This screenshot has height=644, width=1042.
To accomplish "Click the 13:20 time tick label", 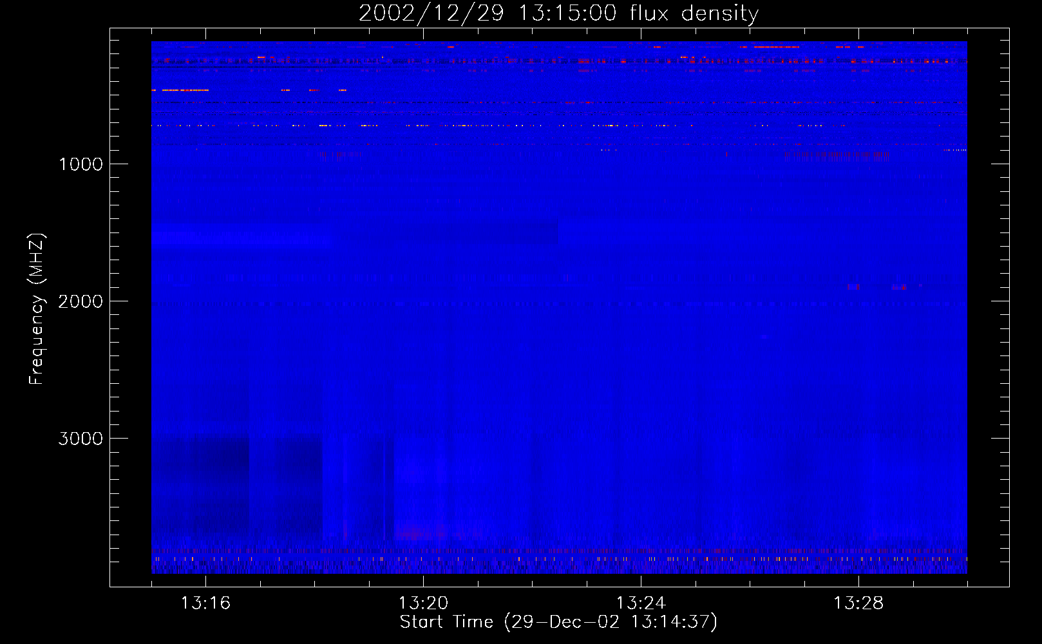I will 423,603.
